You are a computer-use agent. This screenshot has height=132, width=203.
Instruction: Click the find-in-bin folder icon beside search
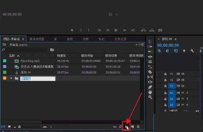(x=52, y=50)
